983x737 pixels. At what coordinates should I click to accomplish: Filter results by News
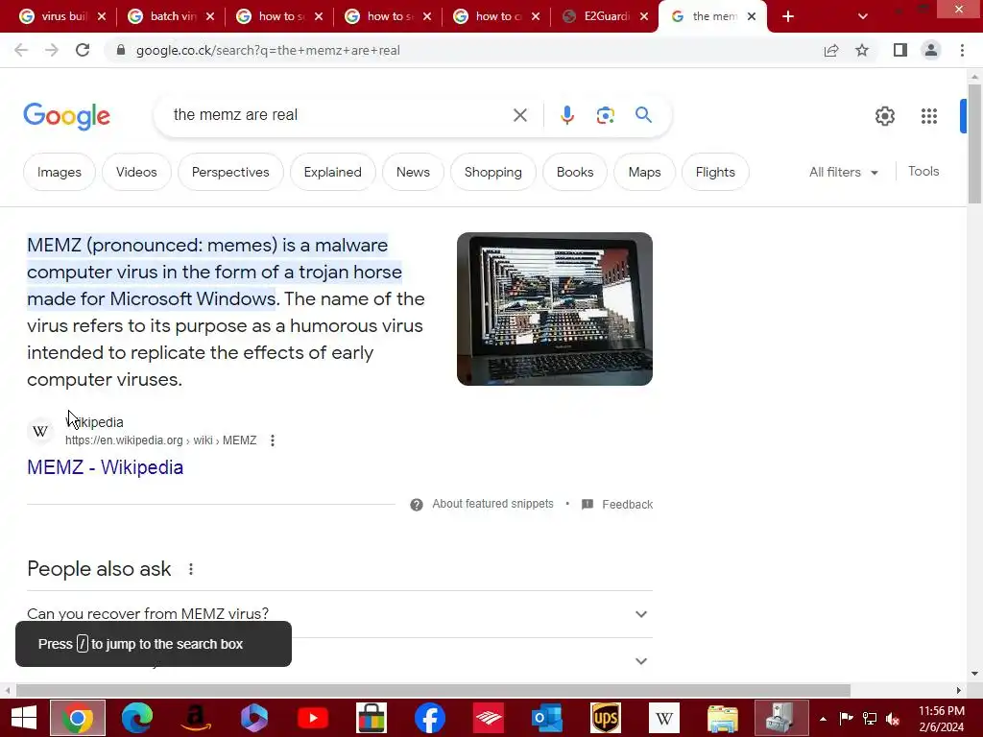point(413,172)
